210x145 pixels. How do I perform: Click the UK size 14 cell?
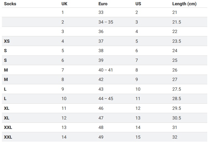[x=64, y=137]
